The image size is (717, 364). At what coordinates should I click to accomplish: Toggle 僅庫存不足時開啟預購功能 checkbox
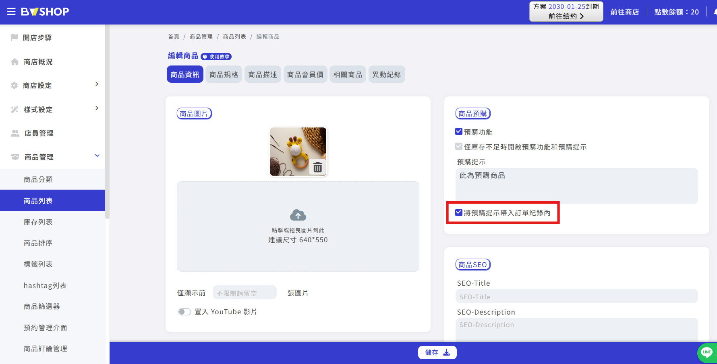(458, 146)
